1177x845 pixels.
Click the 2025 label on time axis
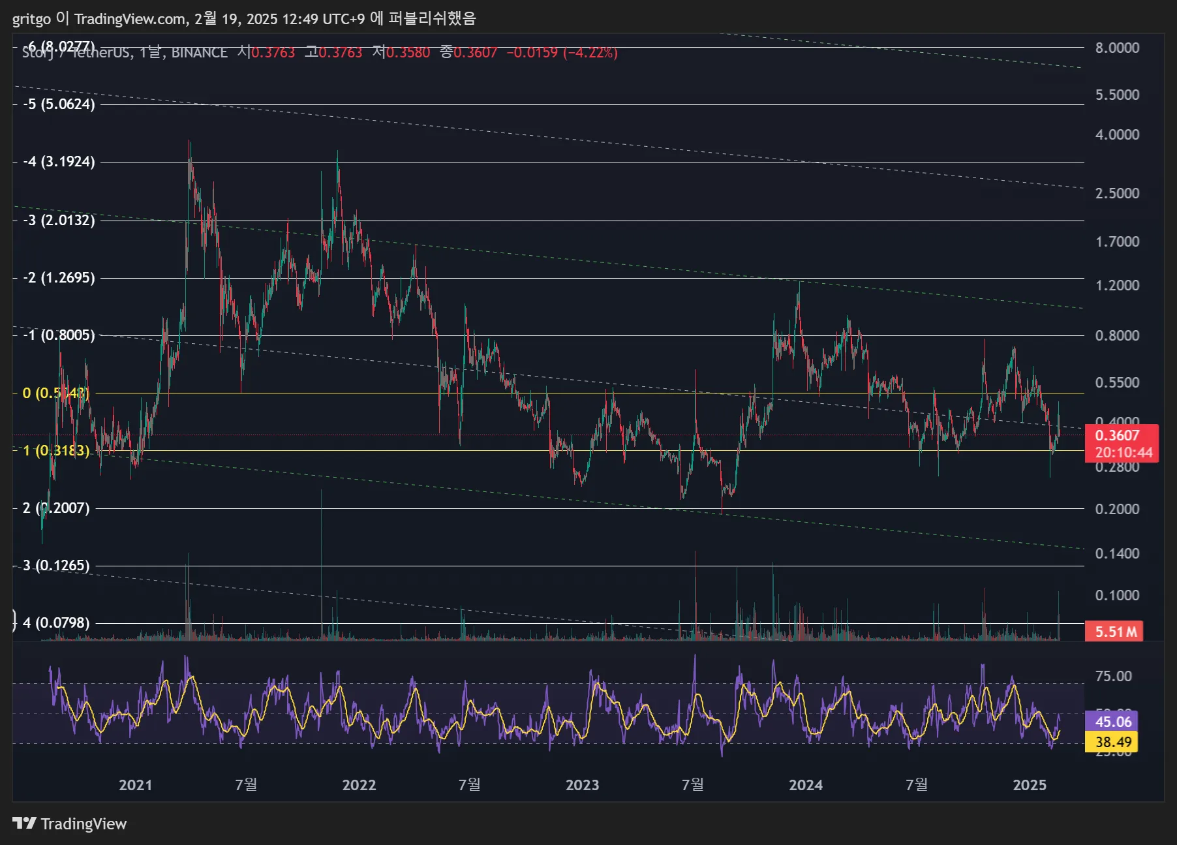tap(1030, 785)
